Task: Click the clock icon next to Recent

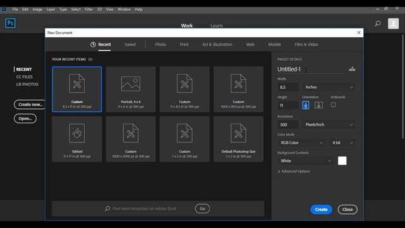Action: tap(93, 44)
